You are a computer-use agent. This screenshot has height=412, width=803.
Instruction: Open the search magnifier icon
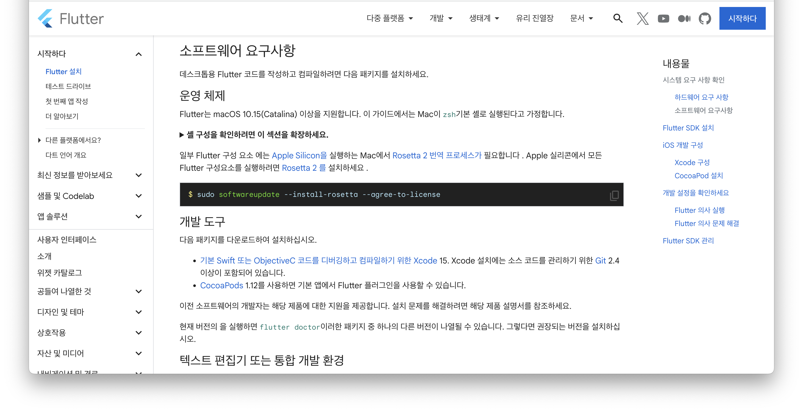(x=618, y=18)
